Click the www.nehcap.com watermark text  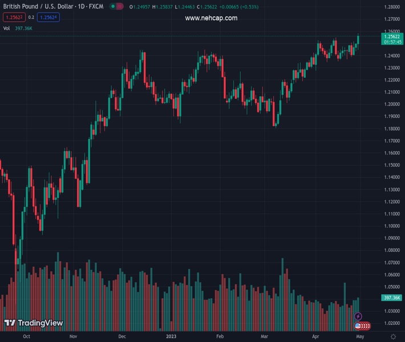(211, 18)
